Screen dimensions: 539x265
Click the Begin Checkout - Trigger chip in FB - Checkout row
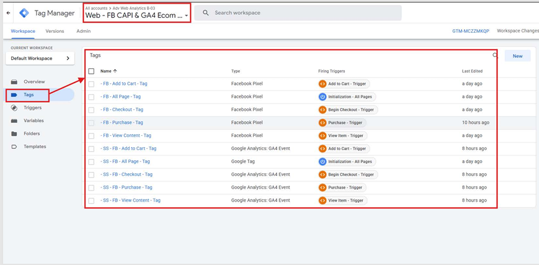348,110
